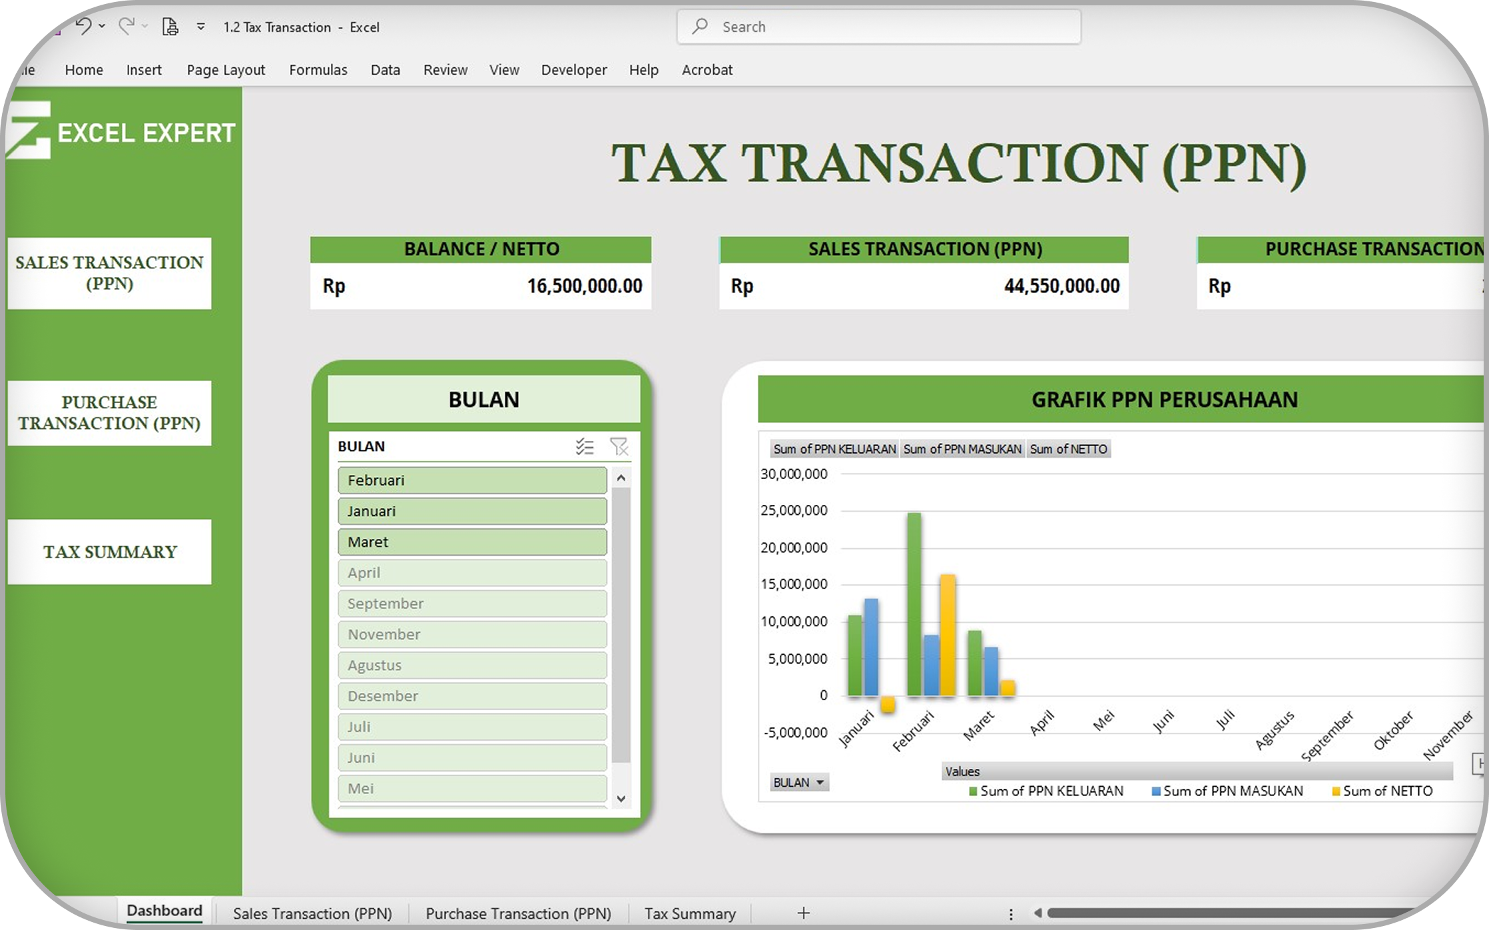Open the undo history dropdown arrow
Image resolution: width=1489 pixels, height=930 pixels.
coord(102,27)
